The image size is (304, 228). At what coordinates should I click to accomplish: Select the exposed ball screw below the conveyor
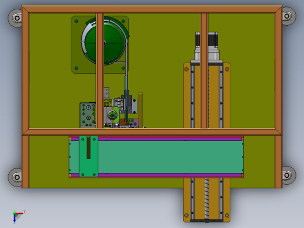[x=206, y=199]
